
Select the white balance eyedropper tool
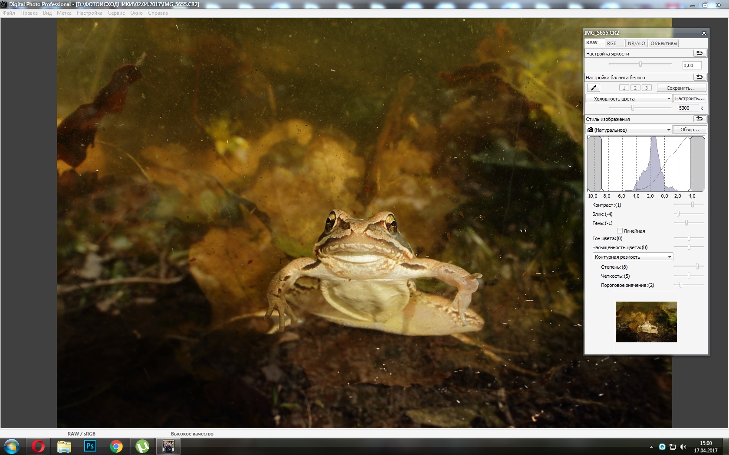[593, 88]
